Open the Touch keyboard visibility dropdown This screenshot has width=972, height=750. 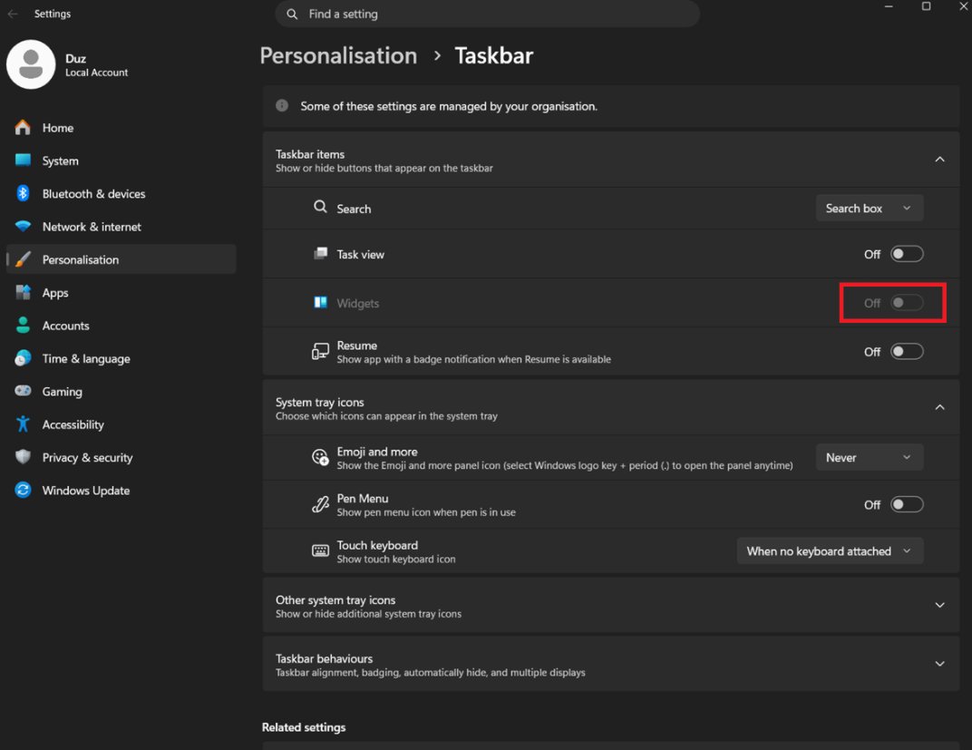[830, 551]
